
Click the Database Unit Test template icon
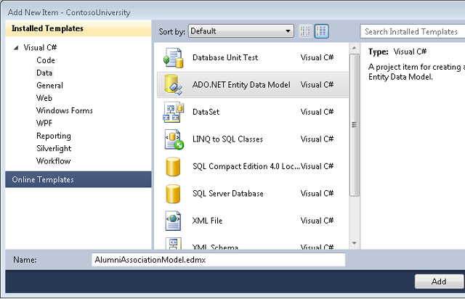coord(174,58)
